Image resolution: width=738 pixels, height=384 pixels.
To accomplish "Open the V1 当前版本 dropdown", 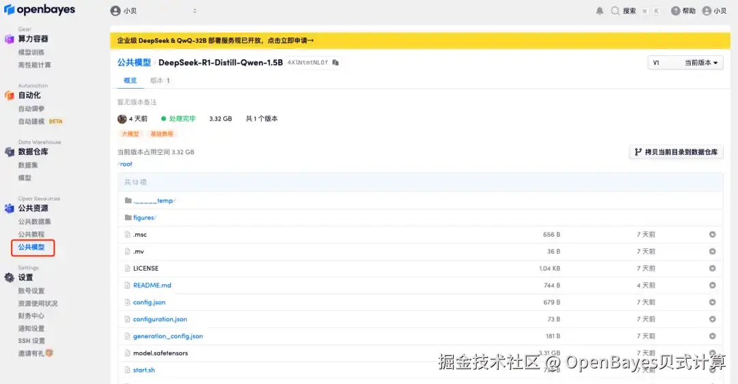I will tap(685, 63).
